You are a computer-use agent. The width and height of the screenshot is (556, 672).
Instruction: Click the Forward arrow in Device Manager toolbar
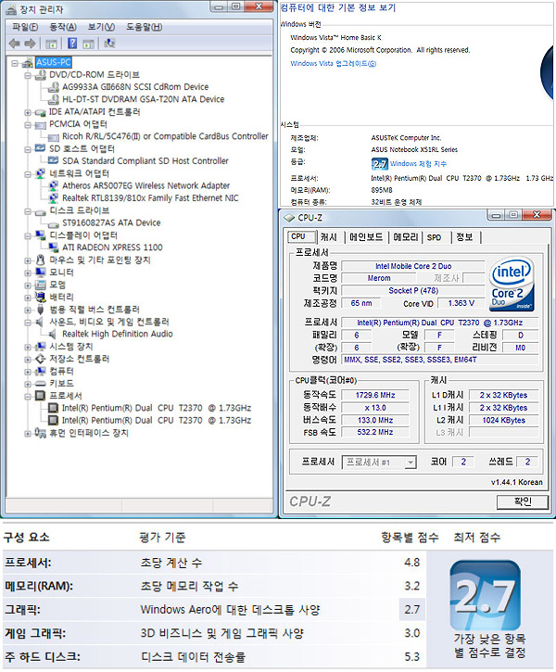[30, 44]
